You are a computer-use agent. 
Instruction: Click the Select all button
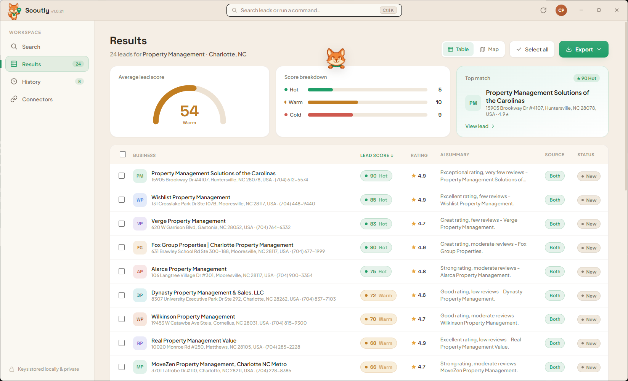point(532,49)
